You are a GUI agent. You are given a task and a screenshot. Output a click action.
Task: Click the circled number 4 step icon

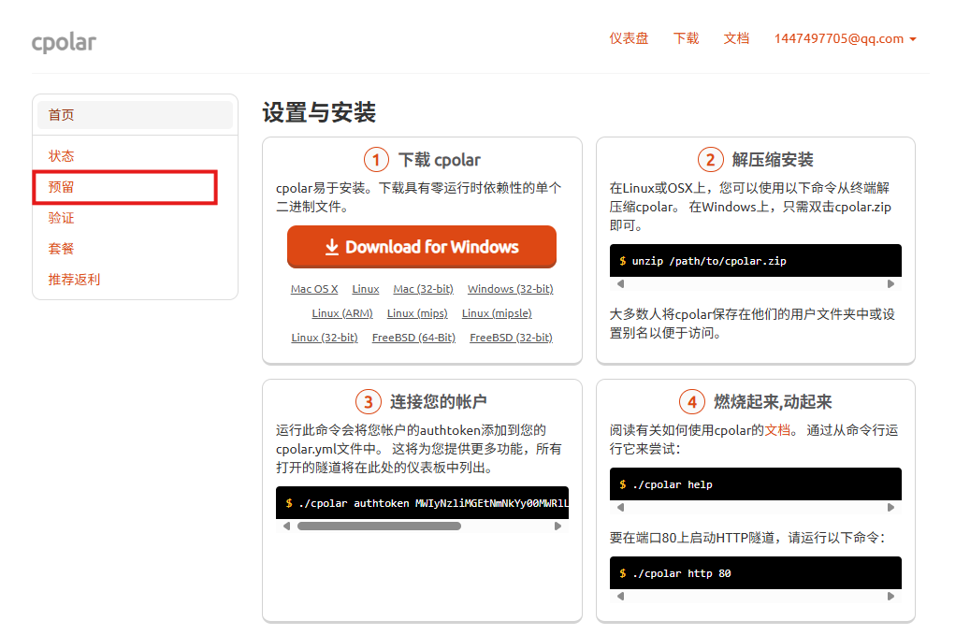pos(692,400)
